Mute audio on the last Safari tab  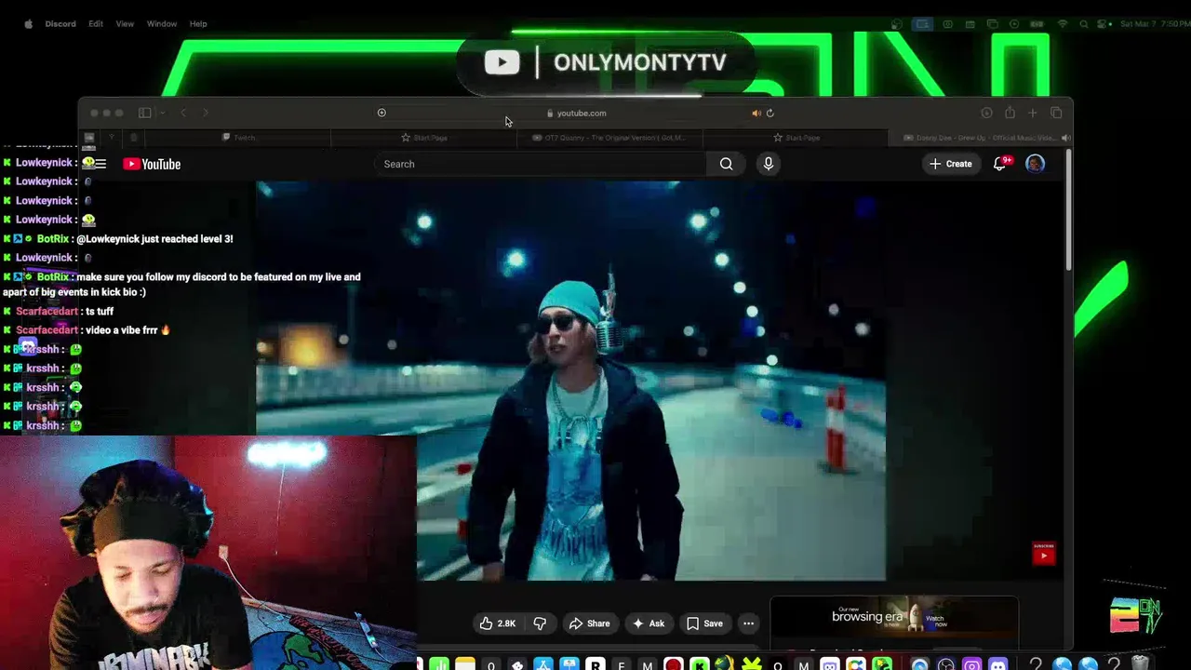(1065, 138)
